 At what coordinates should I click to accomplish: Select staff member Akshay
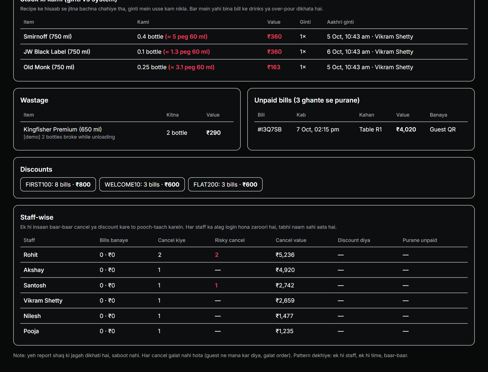coord(34,270)
